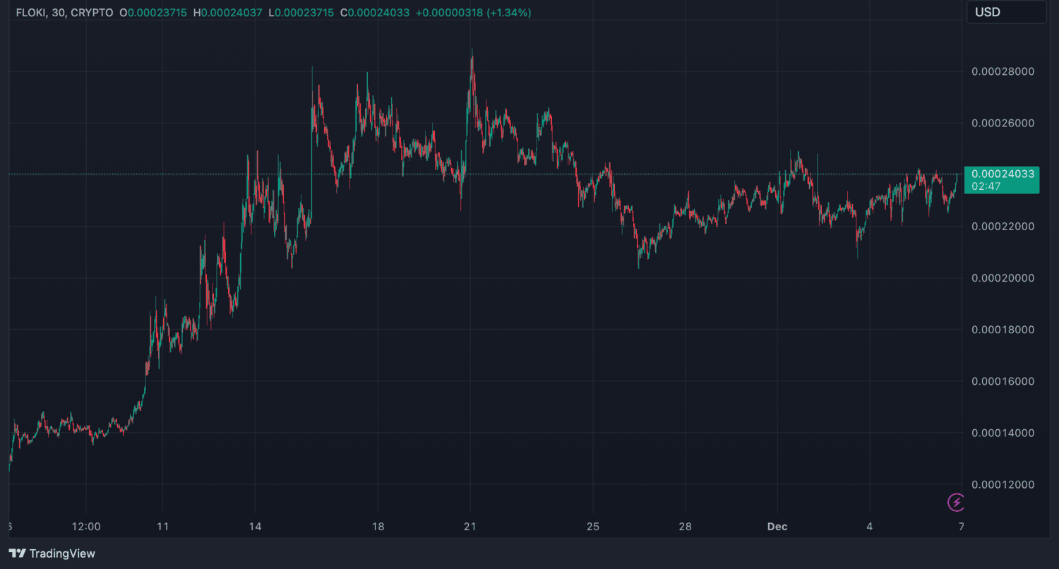
Task: Click the 0.00012000 price axis label
Action: (x=1003, y=484)
